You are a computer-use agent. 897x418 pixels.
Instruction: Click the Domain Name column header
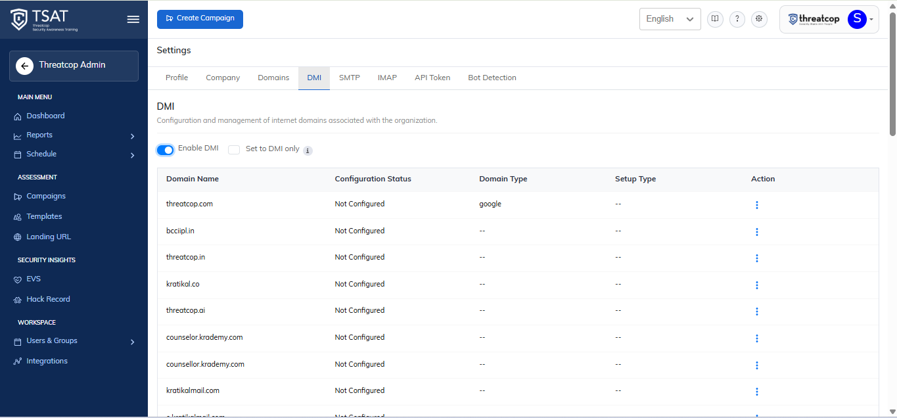point(193,179)
